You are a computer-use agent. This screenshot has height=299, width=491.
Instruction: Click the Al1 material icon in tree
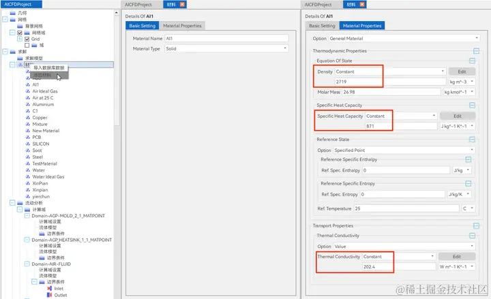[27, 84]
